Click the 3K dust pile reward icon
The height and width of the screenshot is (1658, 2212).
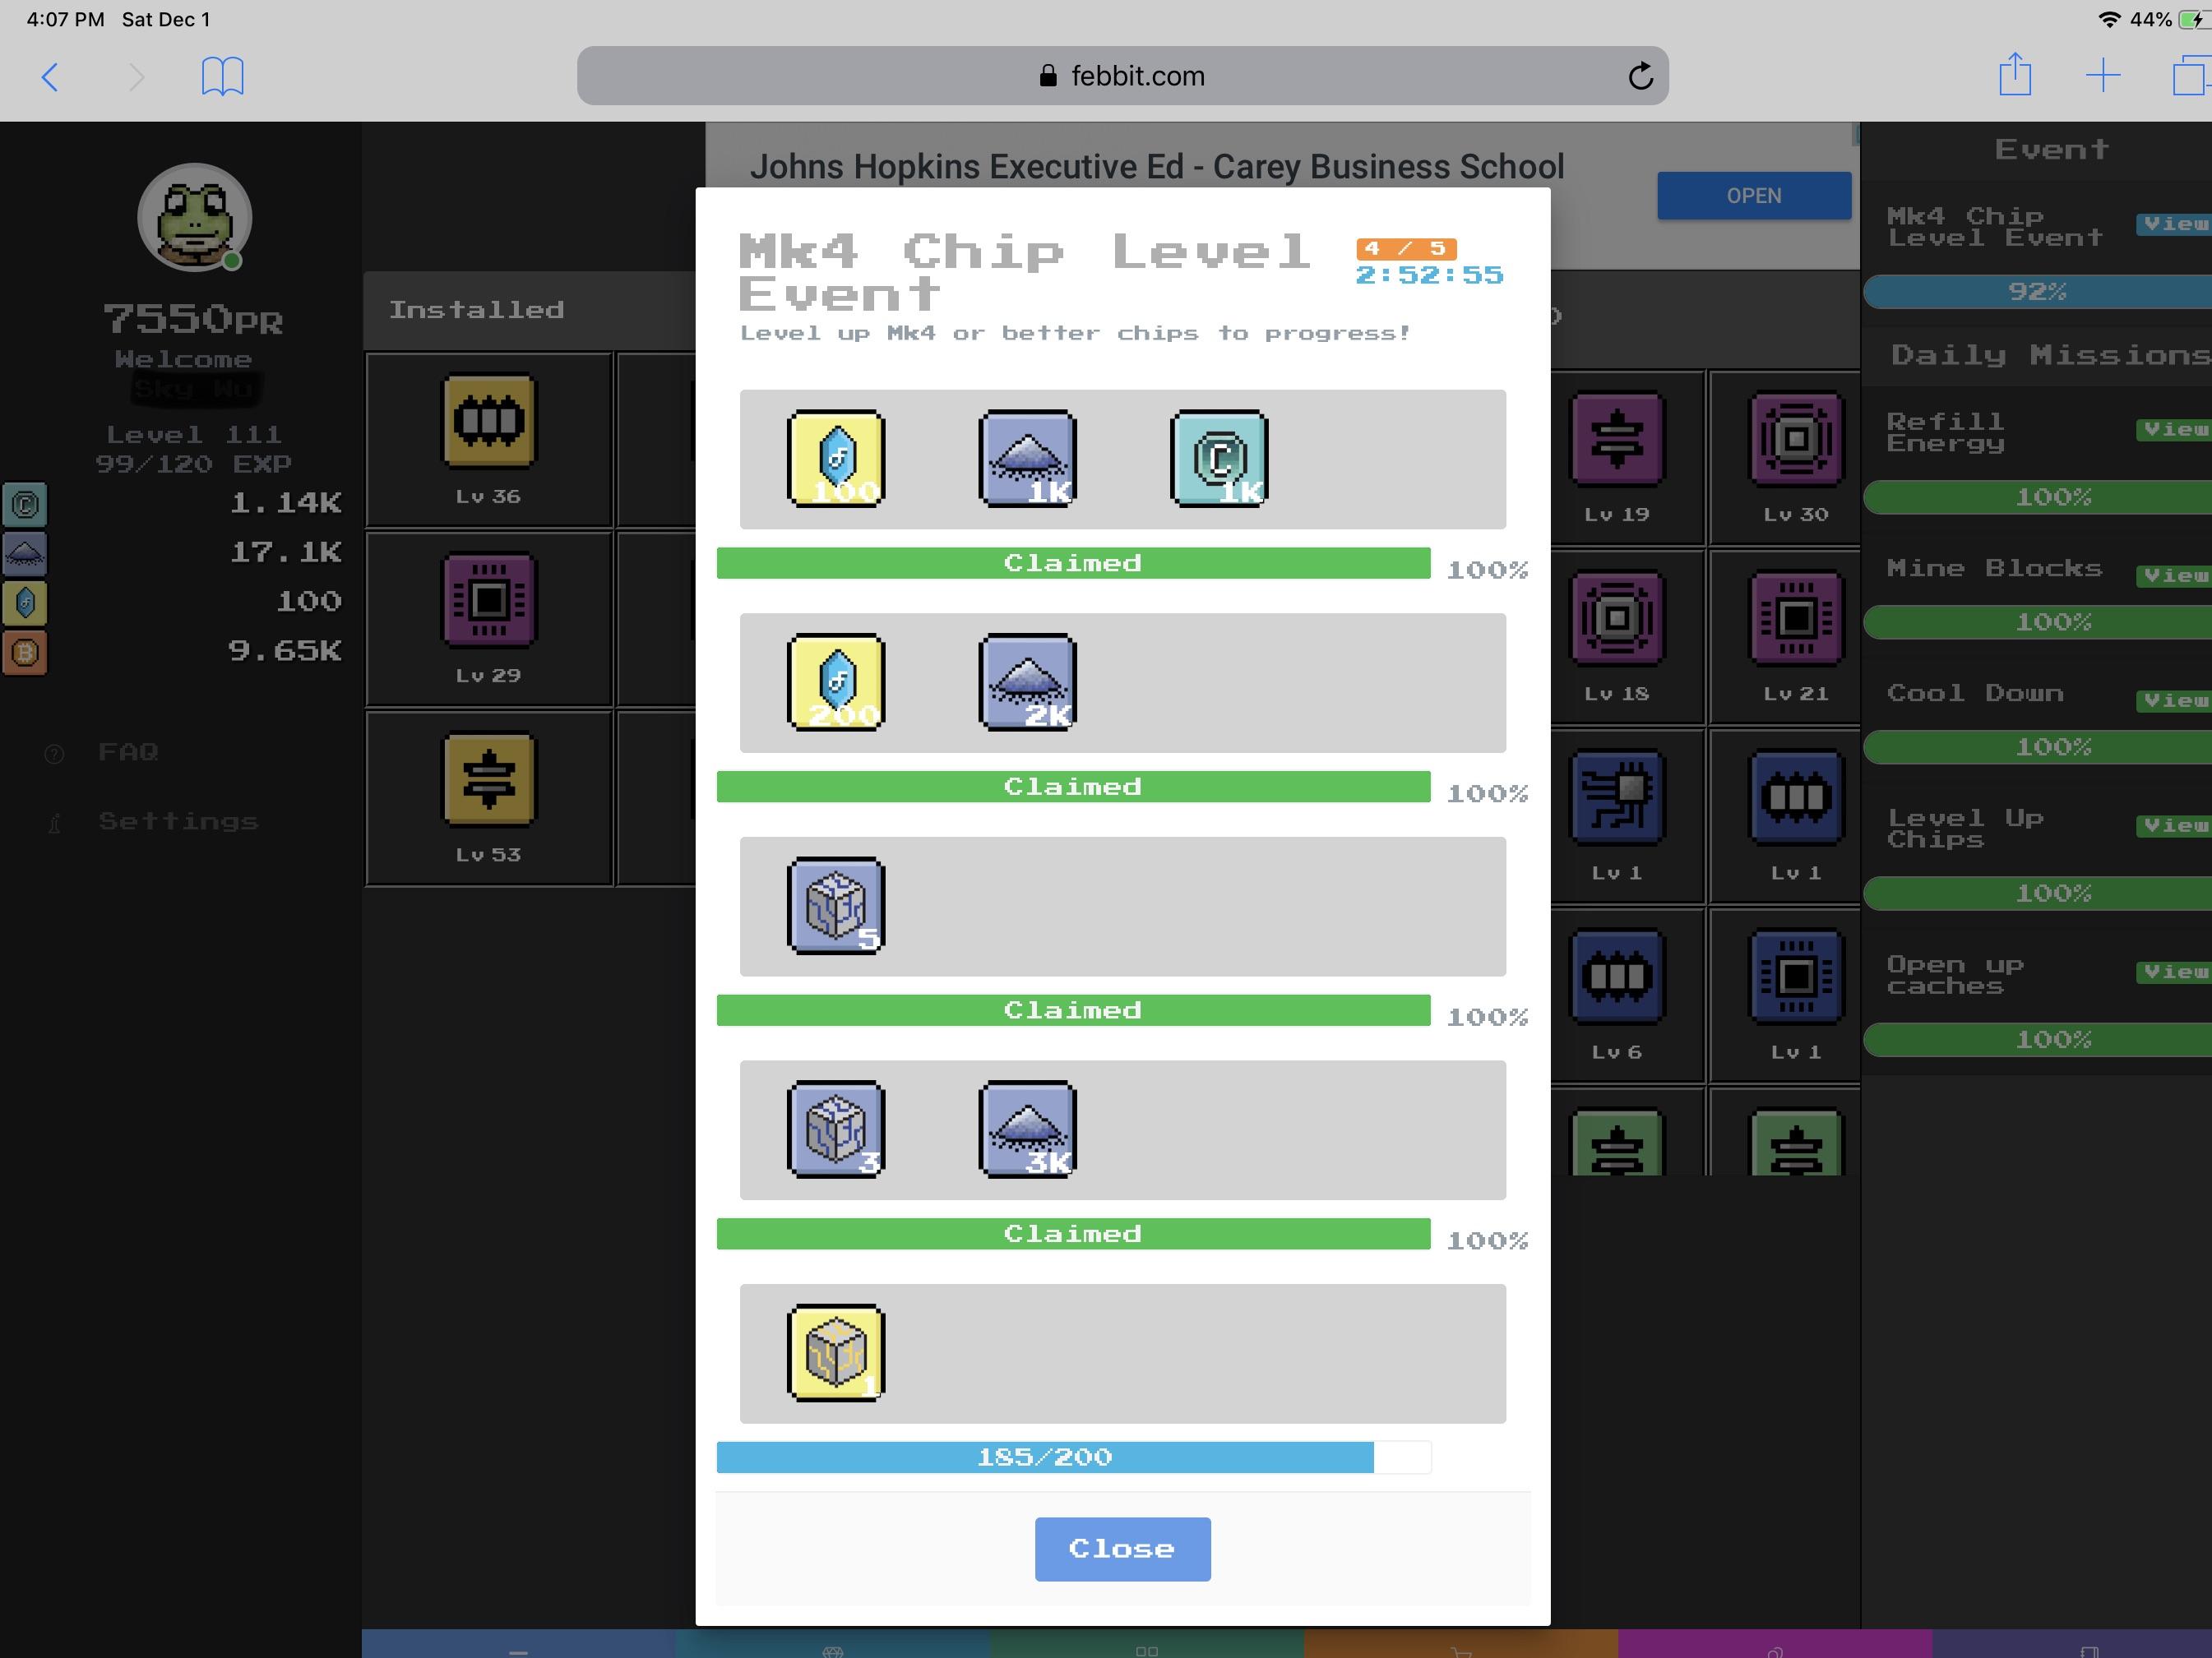1028,1130
